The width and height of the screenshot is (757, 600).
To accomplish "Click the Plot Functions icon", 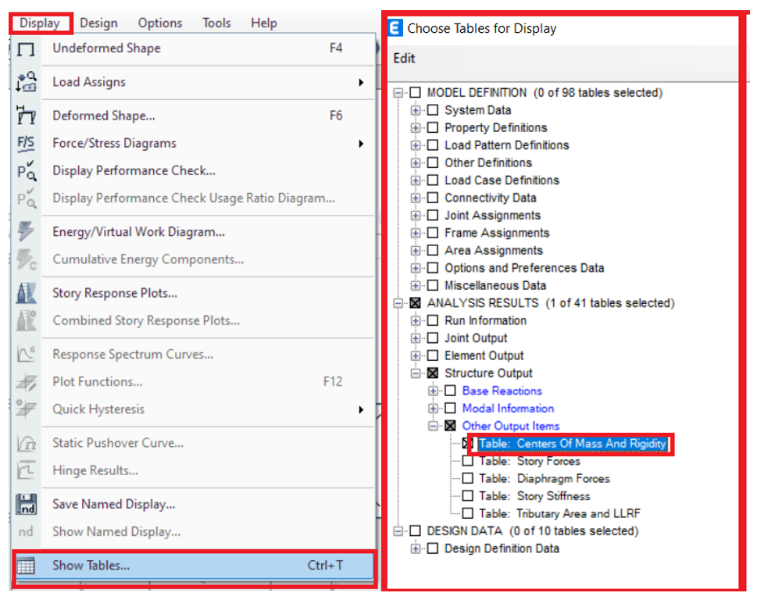I will pos(26,382).
